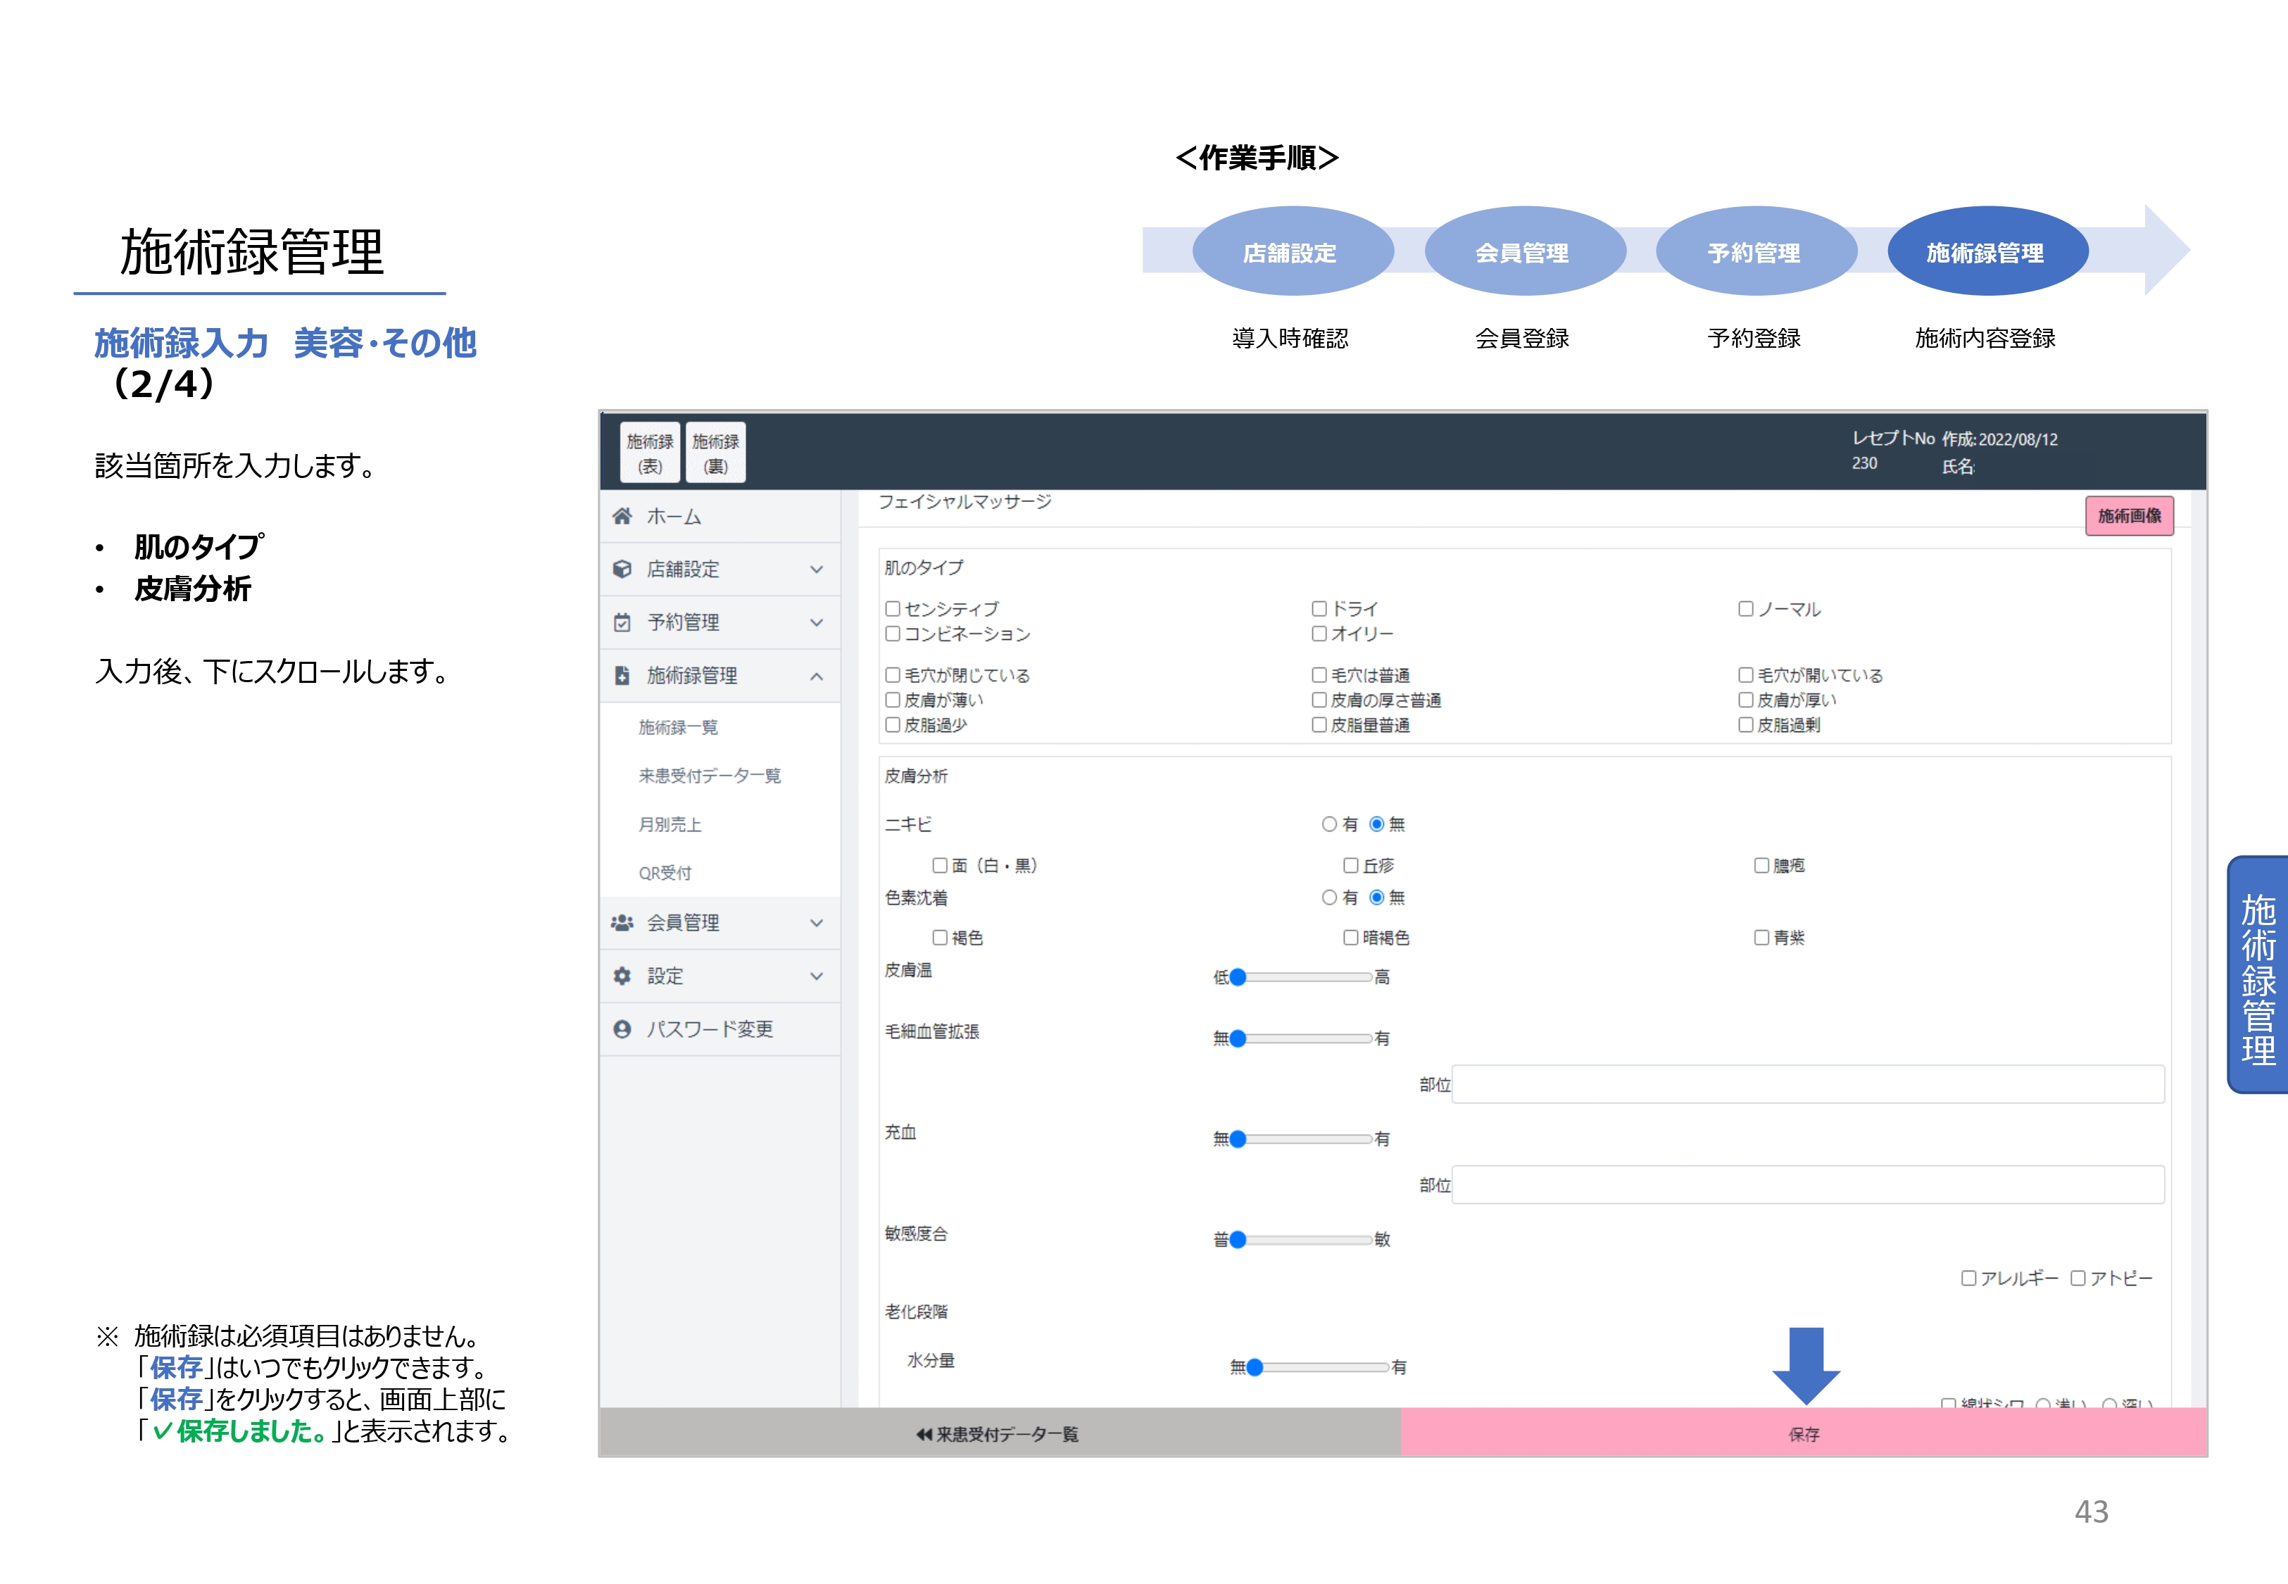Viewport: 2288px width, 1584px height.
Task: Select 有 radio for ニキビ
Action: [1328, 824]
